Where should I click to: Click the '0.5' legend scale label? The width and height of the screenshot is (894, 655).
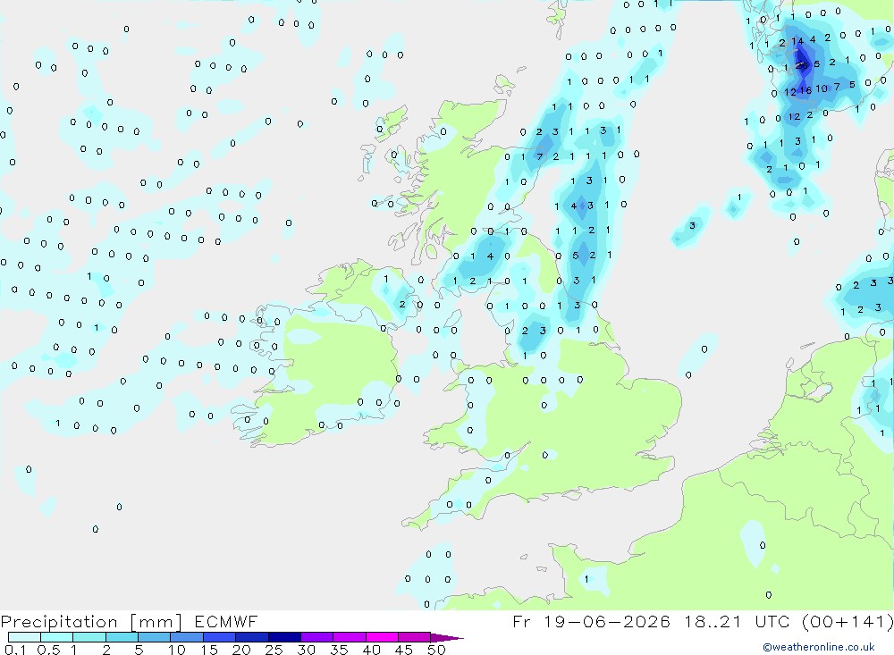click(x=48, y=650)
